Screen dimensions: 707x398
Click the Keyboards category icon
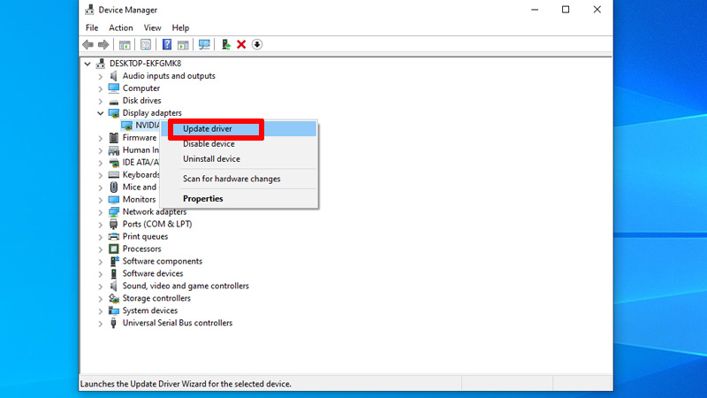[x=114, y=174]
